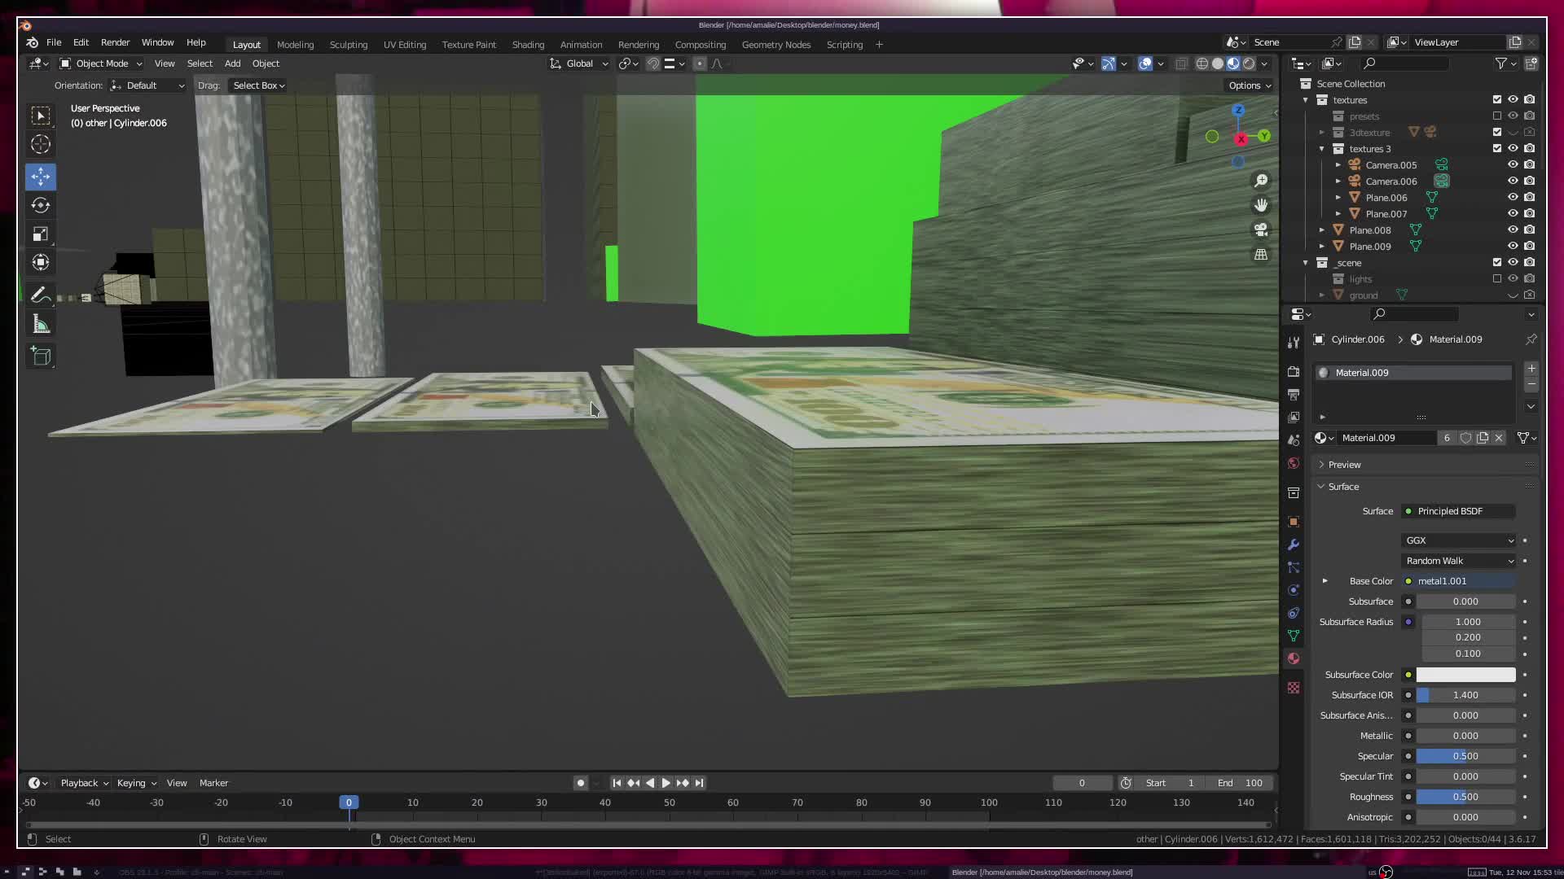Switch to the Shading workspace tab
The image size is (1564, 879).
click(x=528, y=45)
